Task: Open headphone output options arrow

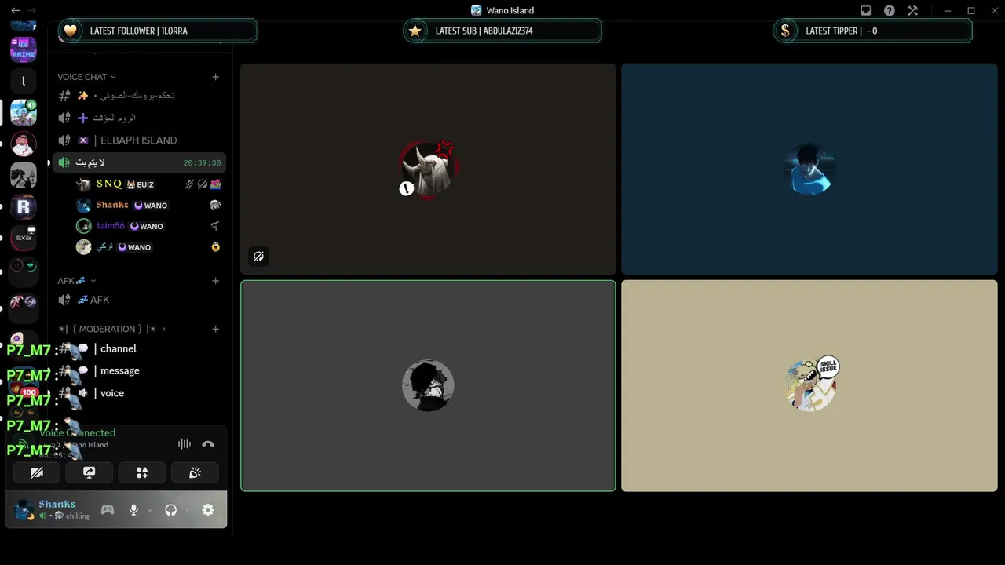Action: point(187,510)
